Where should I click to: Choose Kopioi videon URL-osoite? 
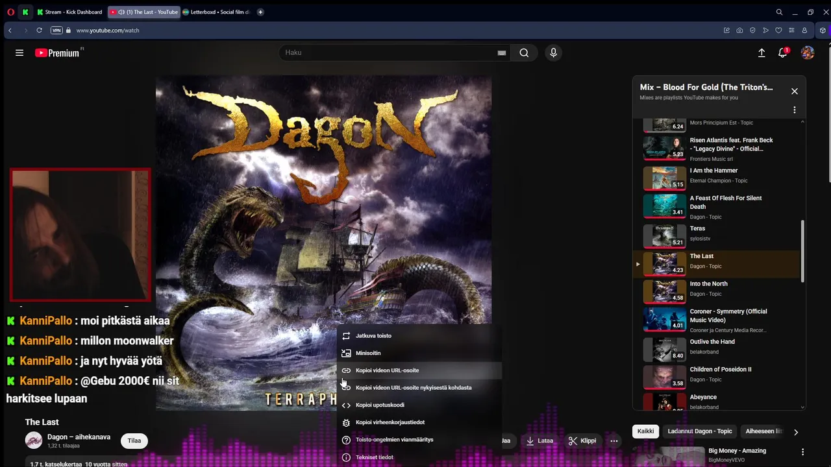click(x=419, y=370)
